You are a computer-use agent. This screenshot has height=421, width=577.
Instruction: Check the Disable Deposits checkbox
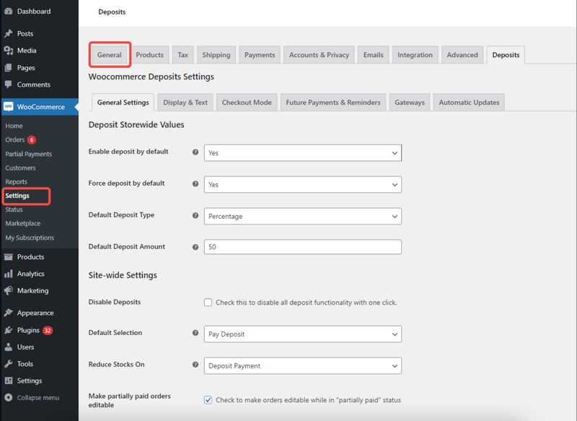(208, 303)
